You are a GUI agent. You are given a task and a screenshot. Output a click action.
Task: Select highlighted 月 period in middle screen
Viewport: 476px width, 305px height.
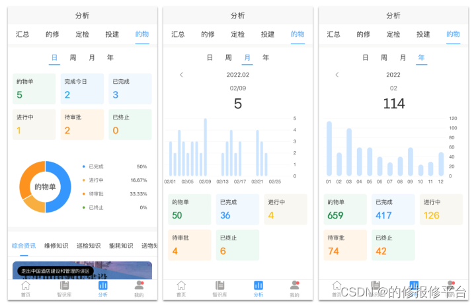pyautogui.click(x=247, y=57)
